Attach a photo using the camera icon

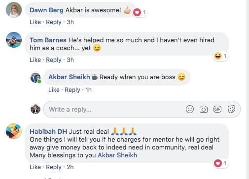coord(204,109)
